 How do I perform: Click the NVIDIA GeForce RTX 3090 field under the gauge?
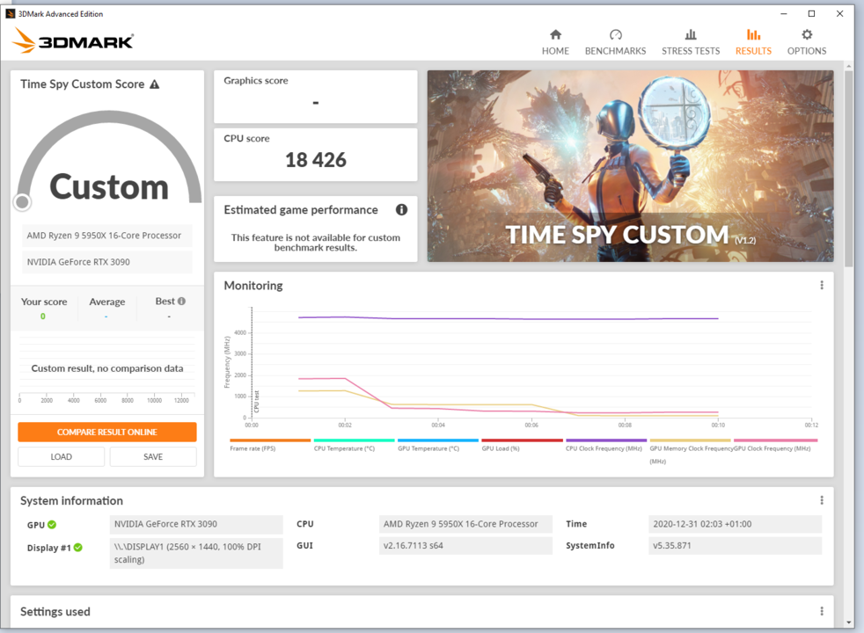(106, 262)
